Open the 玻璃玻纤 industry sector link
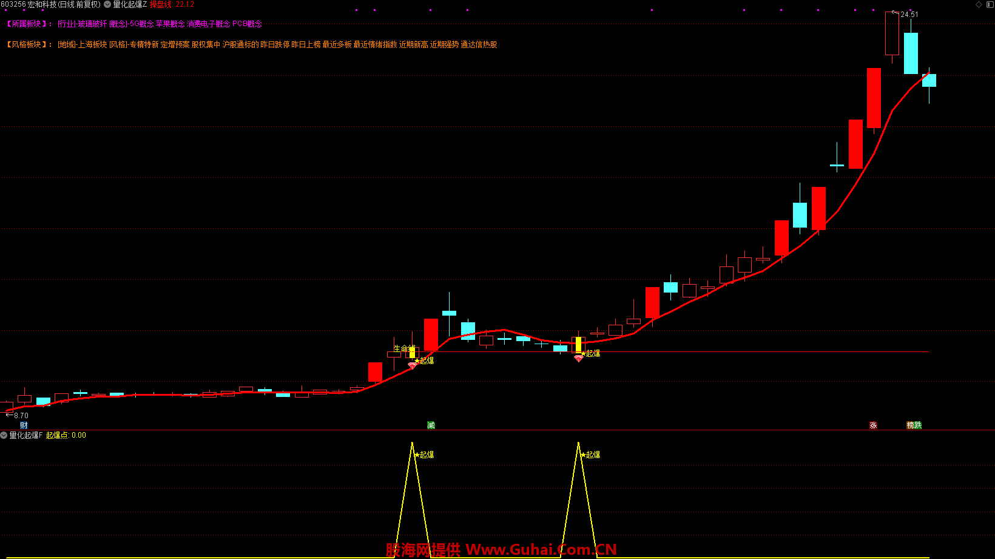 point(92,24)
